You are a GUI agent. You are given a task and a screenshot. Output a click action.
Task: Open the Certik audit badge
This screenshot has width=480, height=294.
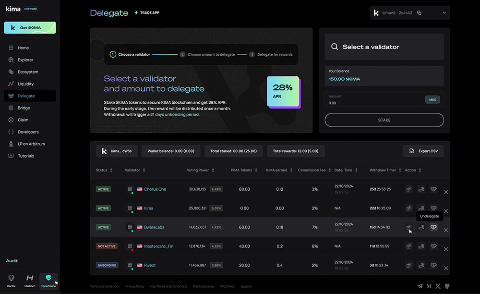(12, 281)
